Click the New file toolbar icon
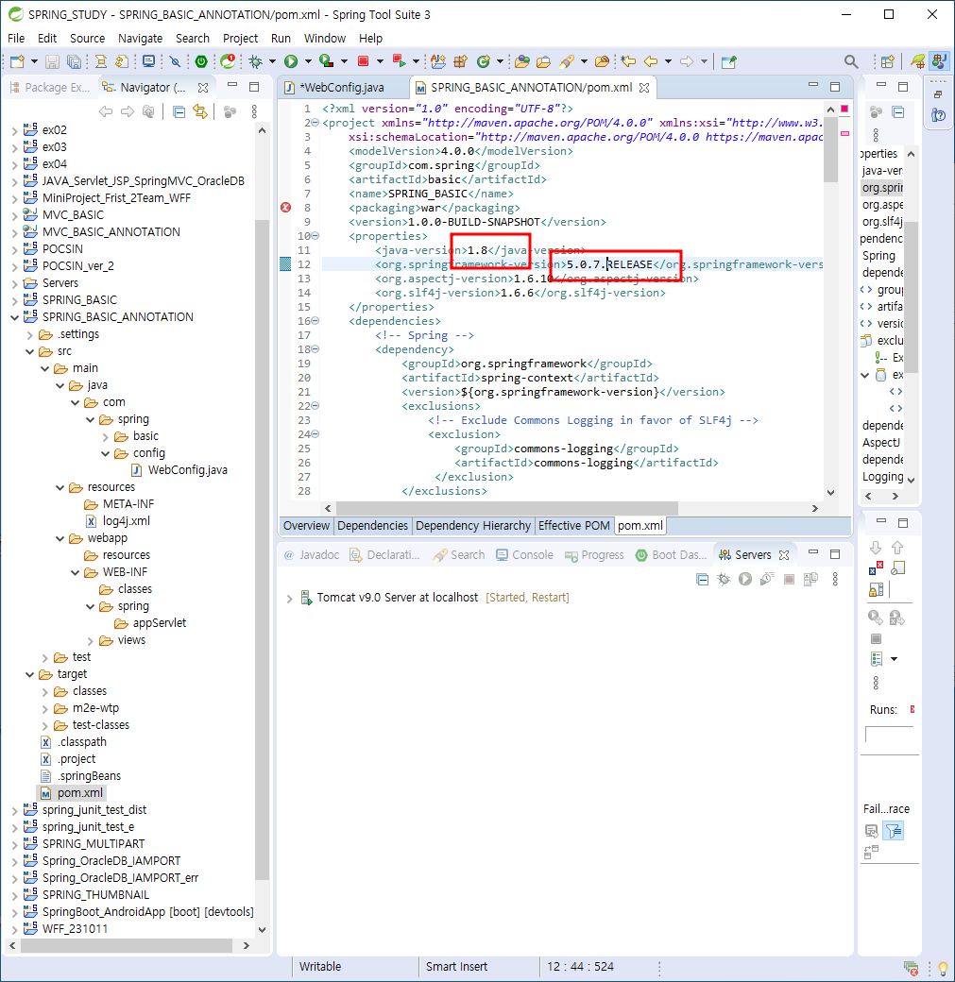 coord(18,61)
